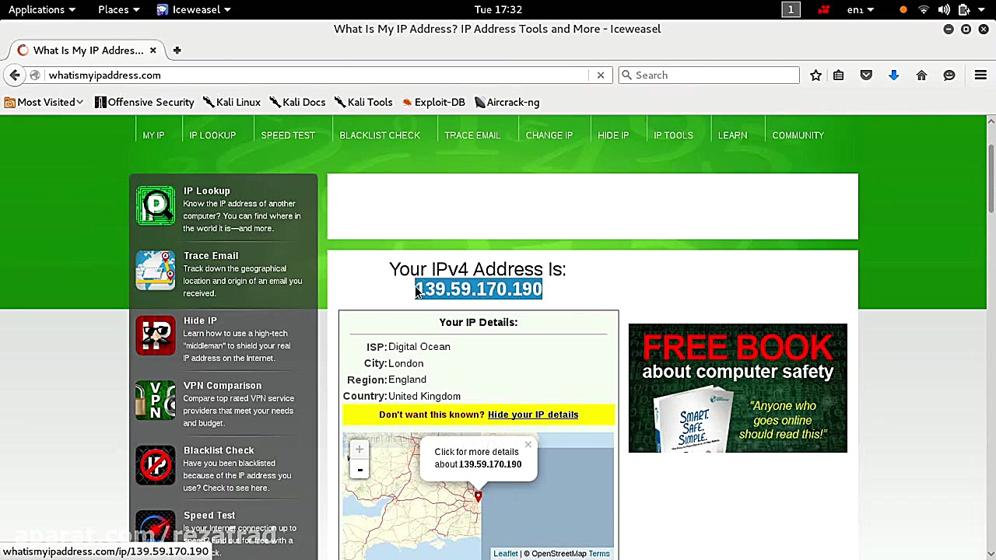Click the site identity globe icon
996x560 pixels.
(35, 75)
